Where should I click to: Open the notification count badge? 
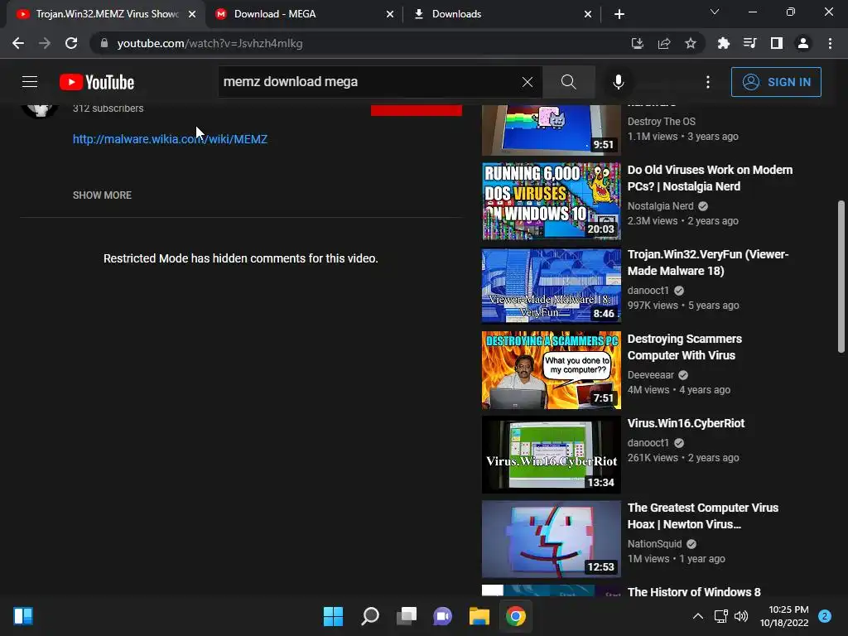[825, 616]
